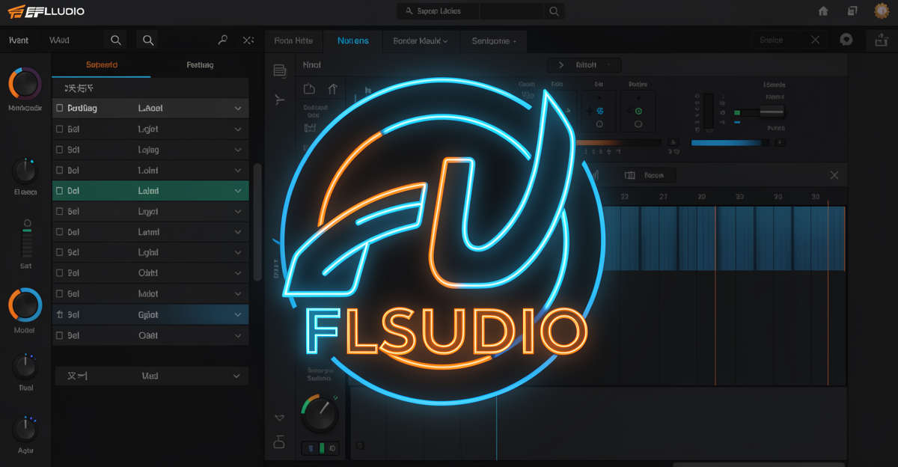Viewport: 898px width, 467px height.
Task: Clear the Ssoice field with its X
Action: (x=815, y=40)
